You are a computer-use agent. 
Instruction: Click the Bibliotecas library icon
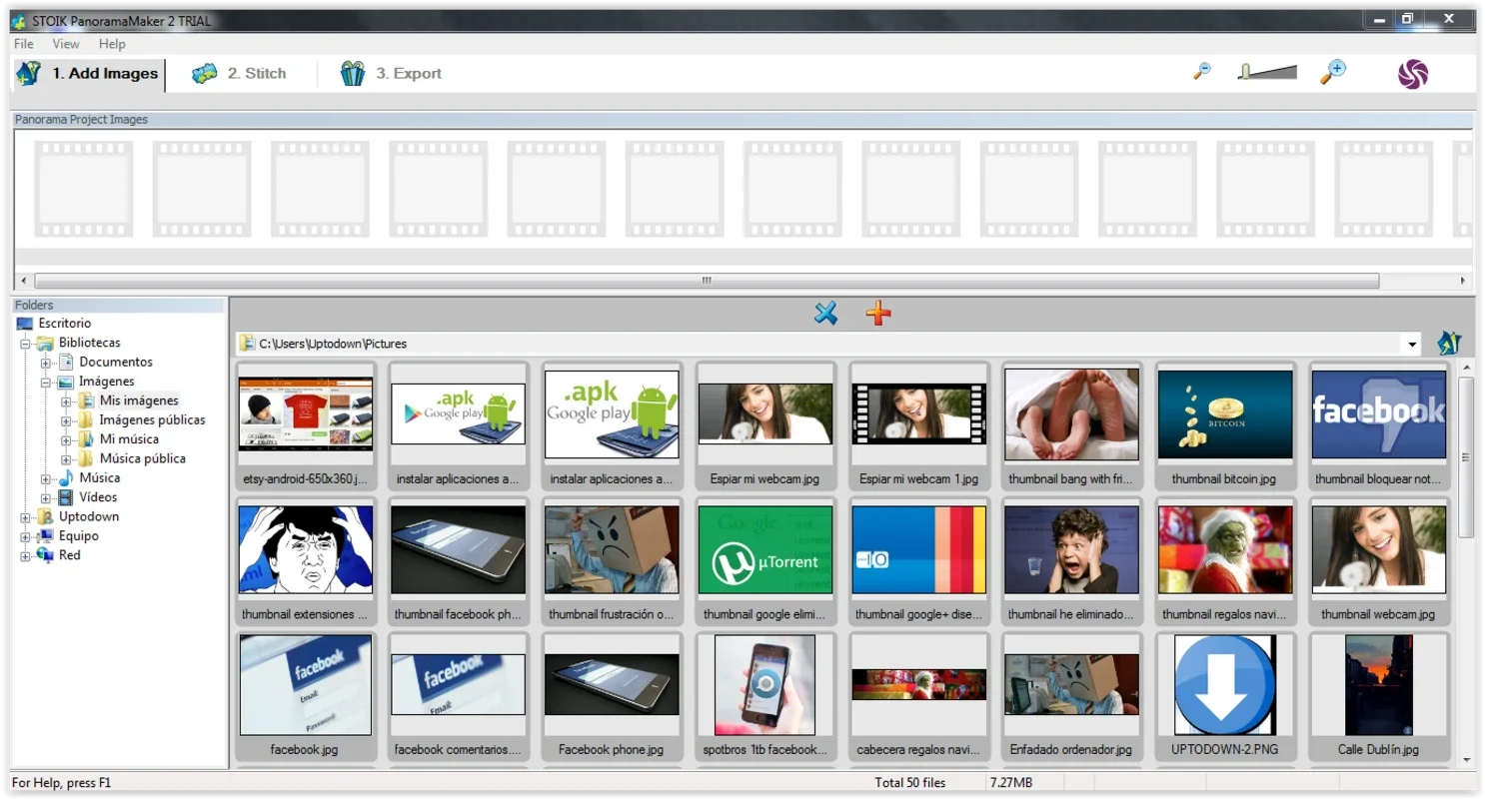point(45,343)
